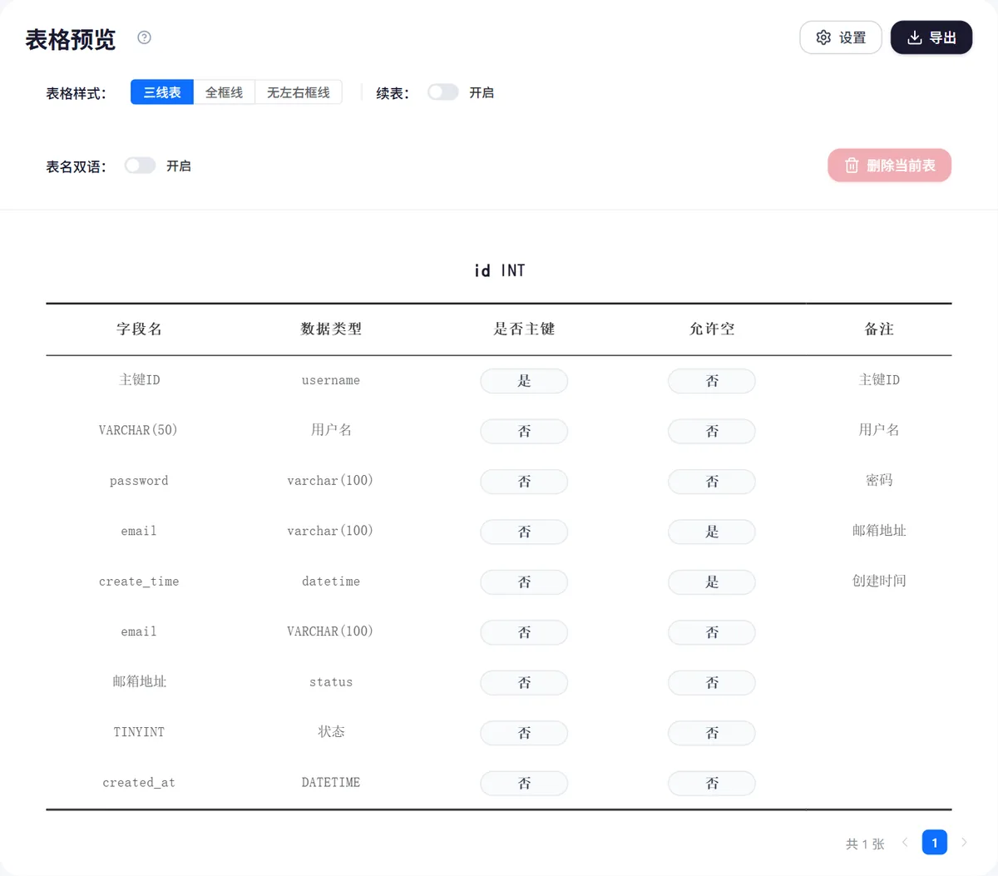Click the 'VARCHAR(100)' data type cell

pyautogui.click(x=330, y=631)
